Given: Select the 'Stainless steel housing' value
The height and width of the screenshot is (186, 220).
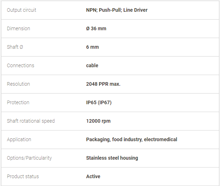Looking at the screenshot, I should (112, 158).
